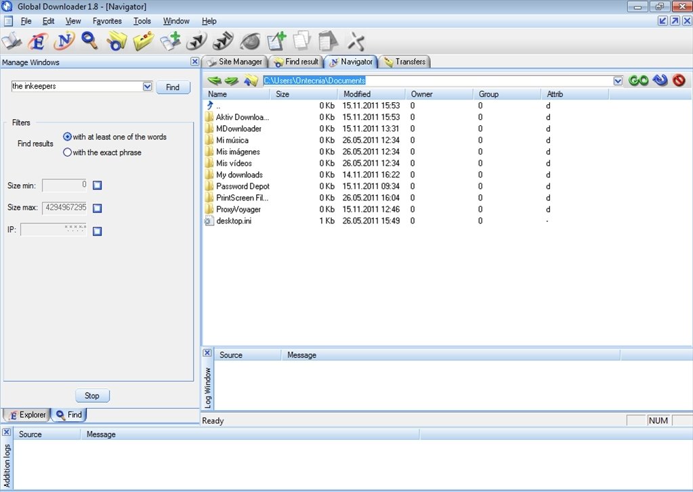The width and height of the screenshot is (693, 492).
Task: Switch to the Site Manager tab
Action: point(234,62)
